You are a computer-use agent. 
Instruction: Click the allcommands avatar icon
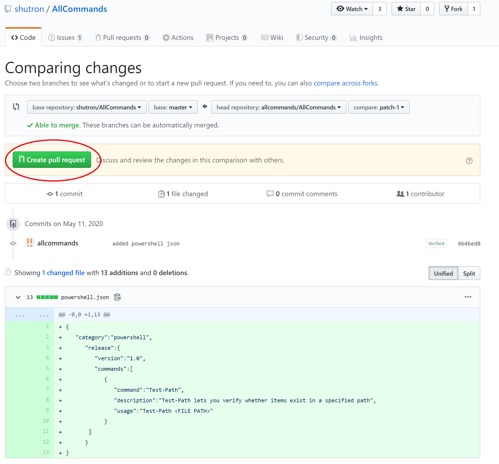point(30,243)
